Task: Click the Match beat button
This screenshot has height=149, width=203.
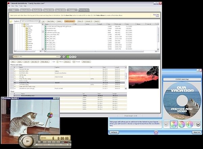Action: tap(86, 62)
